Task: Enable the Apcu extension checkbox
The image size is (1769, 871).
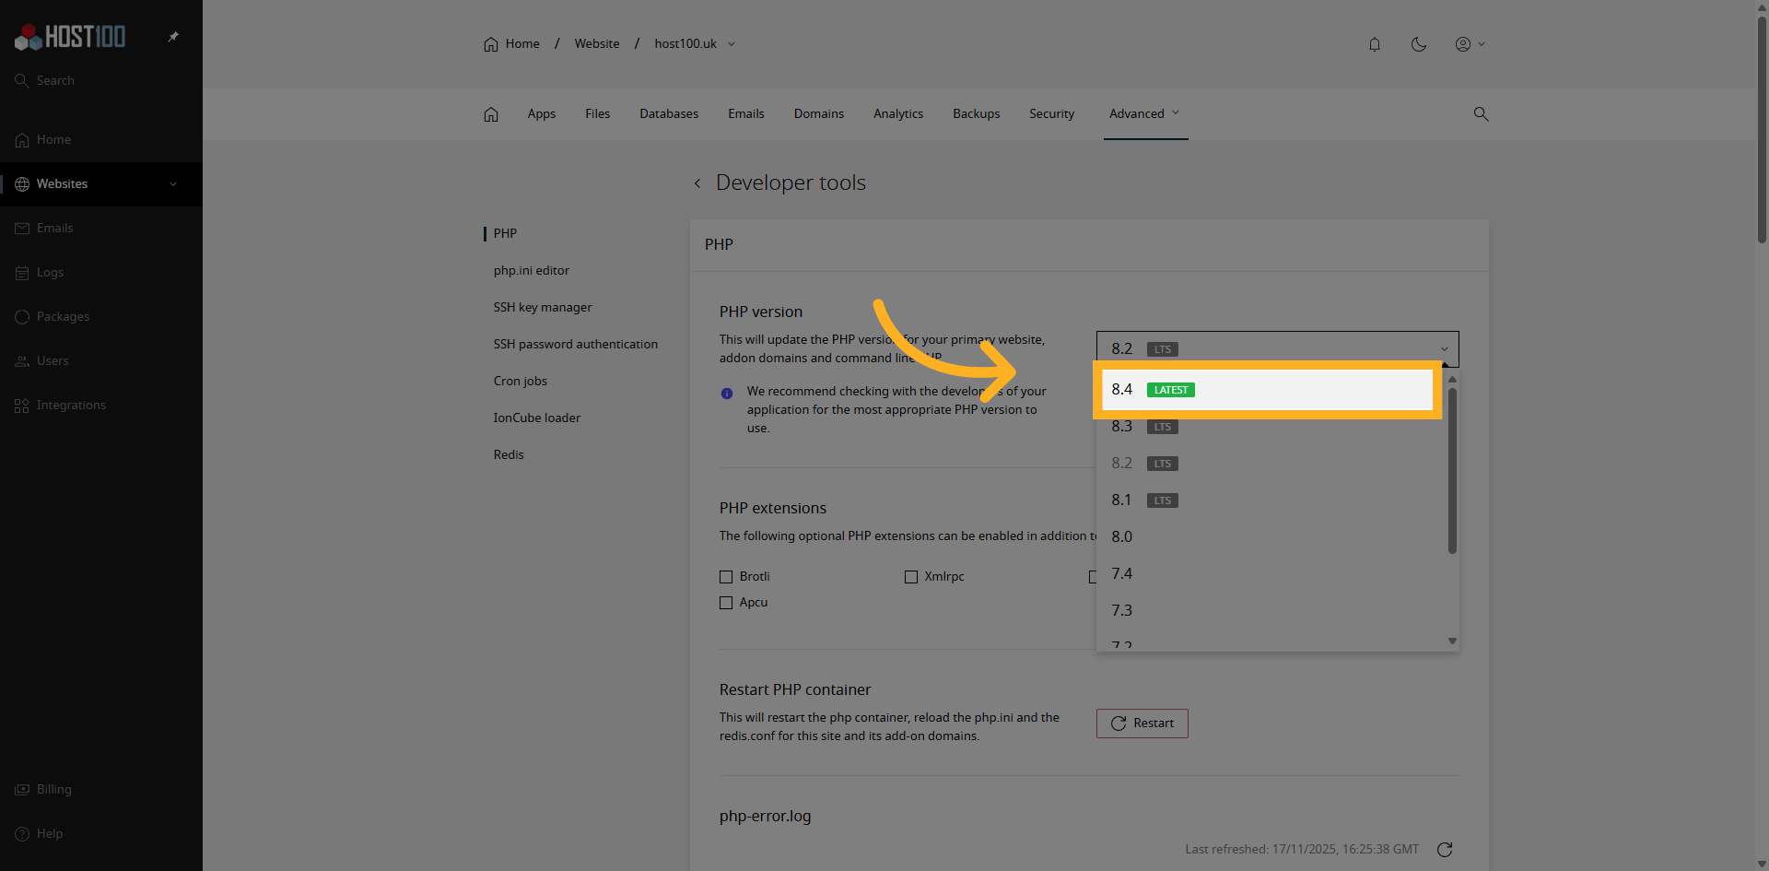Action: 726,603
